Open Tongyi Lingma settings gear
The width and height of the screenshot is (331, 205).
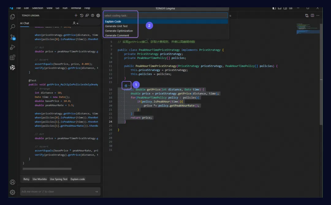[98, 15]
